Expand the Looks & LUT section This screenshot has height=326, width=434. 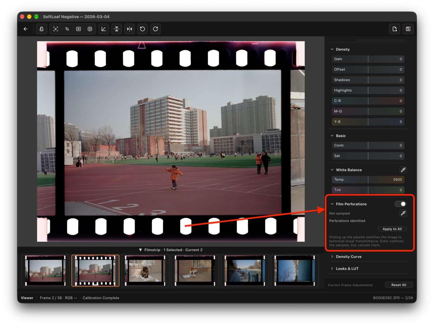(332, 269)
